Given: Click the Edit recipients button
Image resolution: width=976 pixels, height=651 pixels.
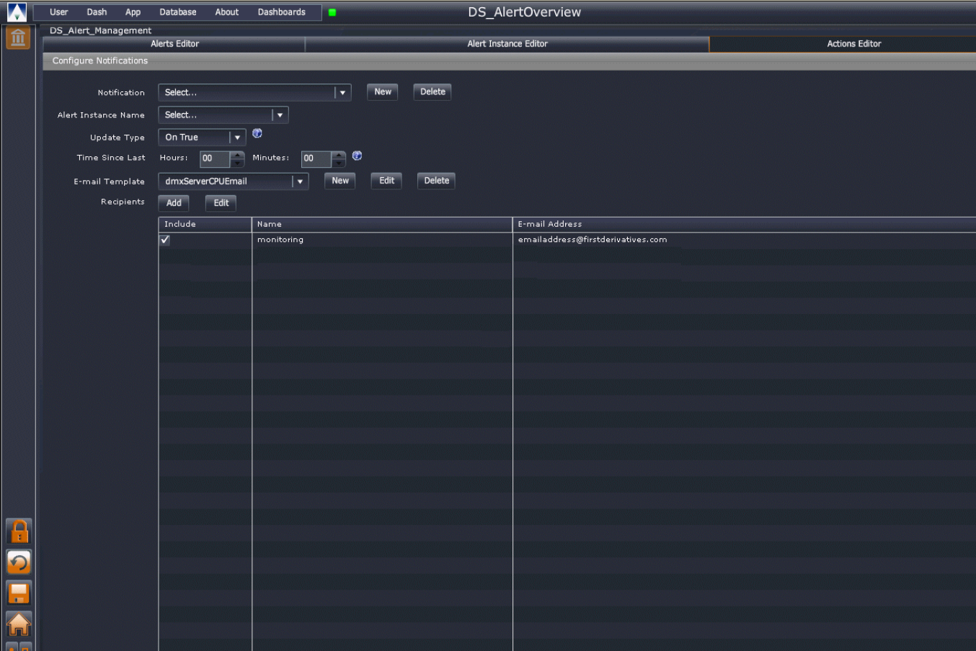Looking at the screenshot, I should pyautogui.click(x=221, y=203).
